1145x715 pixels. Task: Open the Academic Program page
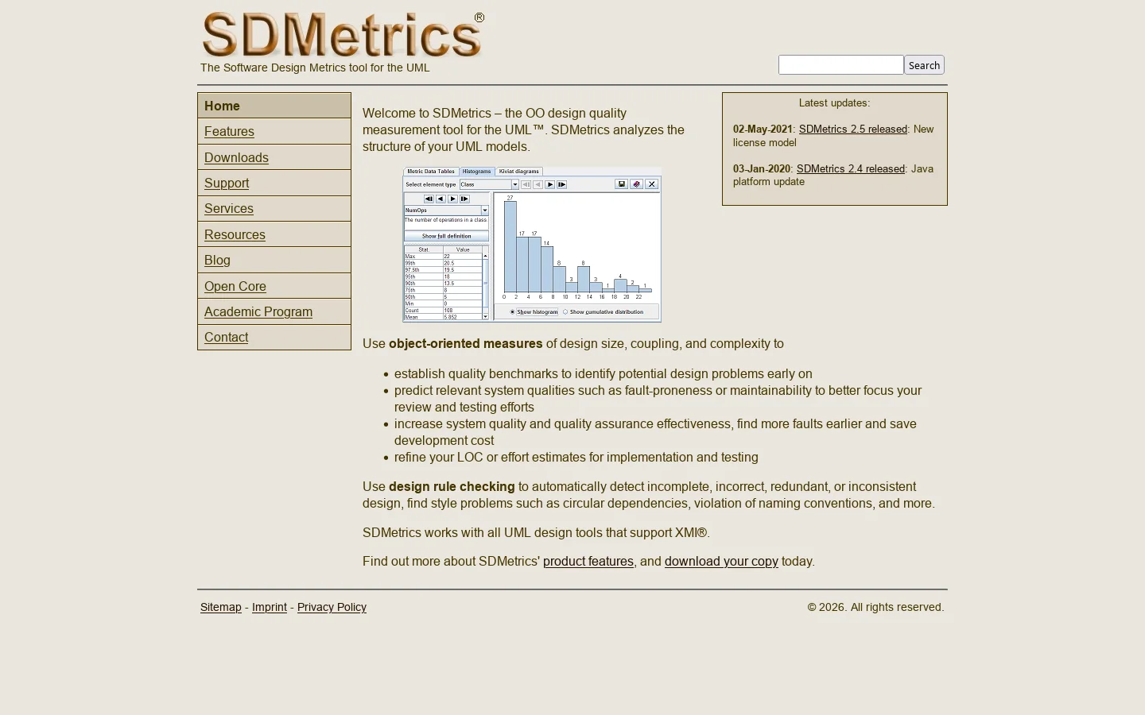coord(258,312)
